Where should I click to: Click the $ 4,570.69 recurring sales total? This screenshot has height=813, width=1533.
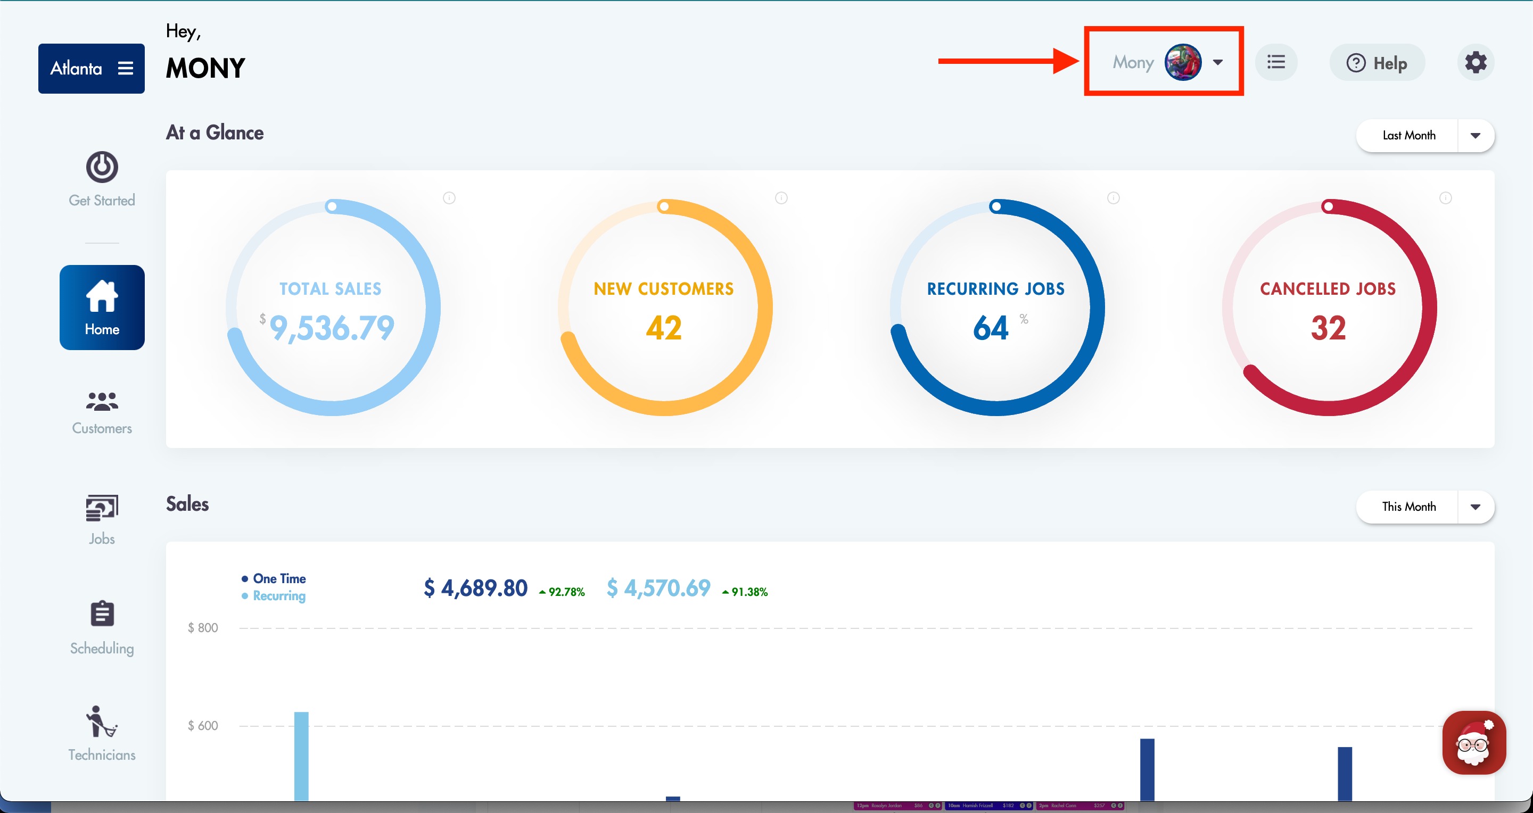tap(658, 588)
